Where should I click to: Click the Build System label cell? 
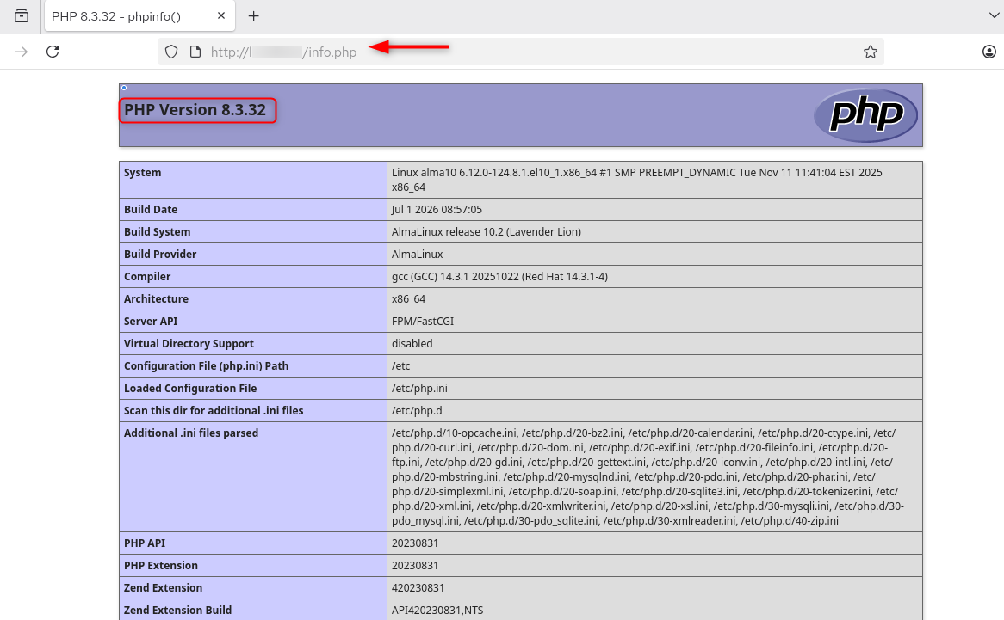click(x=253, y=232)
